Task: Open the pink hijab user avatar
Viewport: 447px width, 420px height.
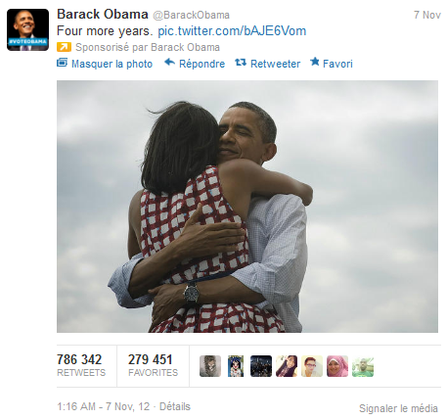Action: (337, 366)
